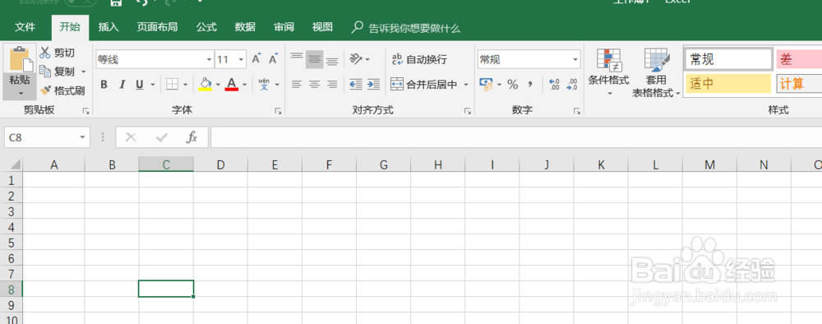This screenshot has height=324, width=822.
Task: Switch to the 视图 View tab
Action: point(322,27)
